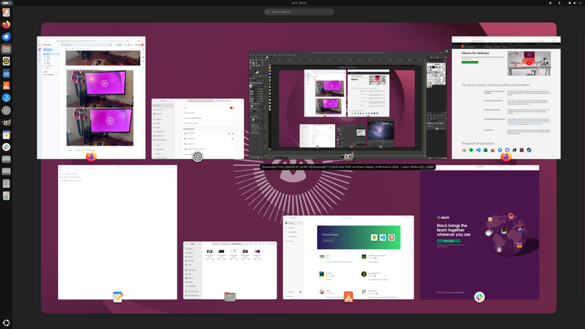
Task: Show all applications grid button
Action: (x=6, y=323)
